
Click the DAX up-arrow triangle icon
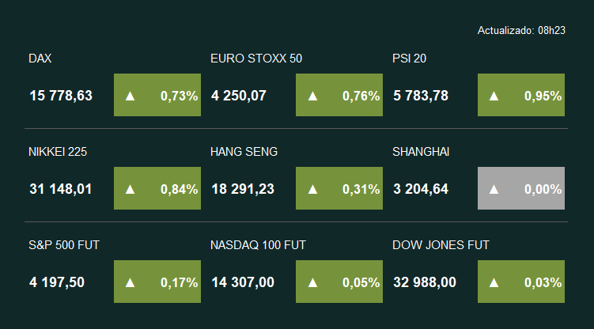pyautogui.click(x=130, y=96)
